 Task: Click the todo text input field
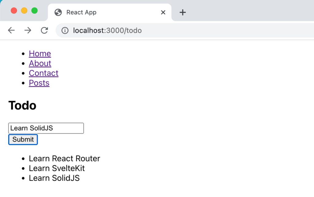46,128
